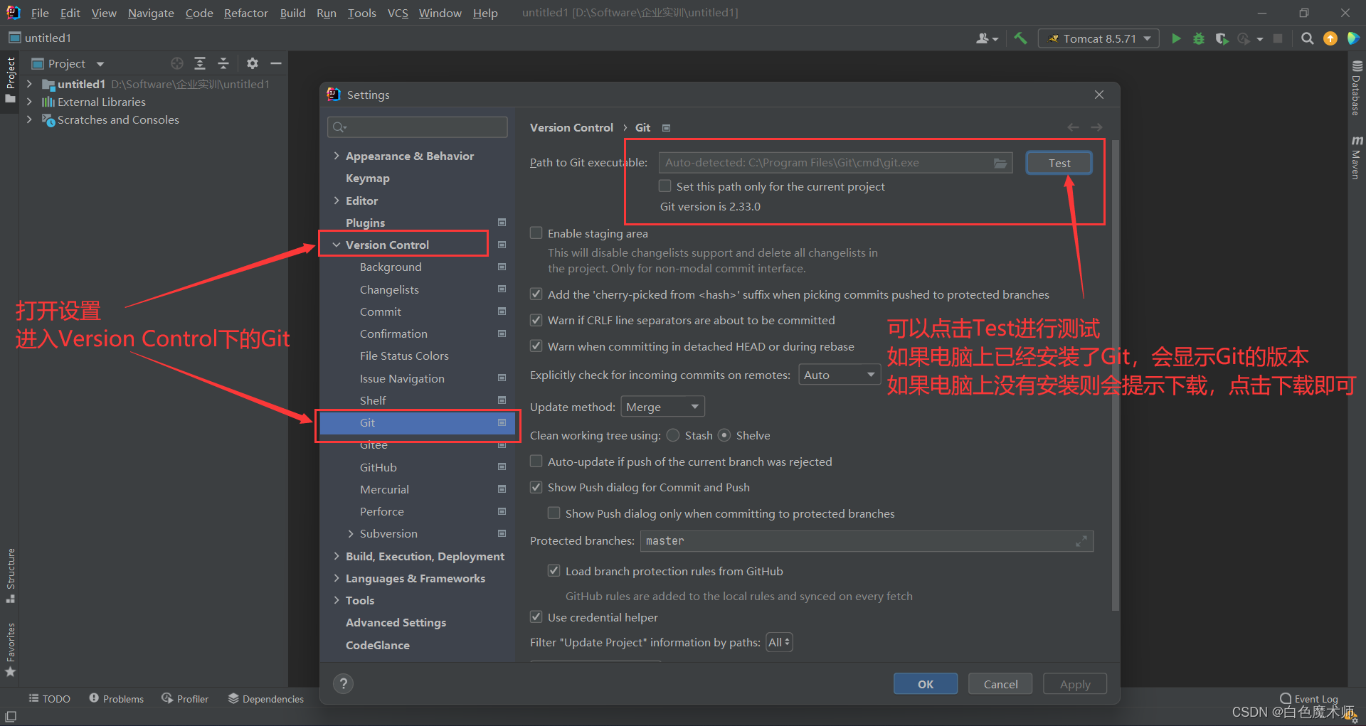Screen dimensions: 1366x726
Task: Open Update method Merge dropdown
Action: (663, 407)
